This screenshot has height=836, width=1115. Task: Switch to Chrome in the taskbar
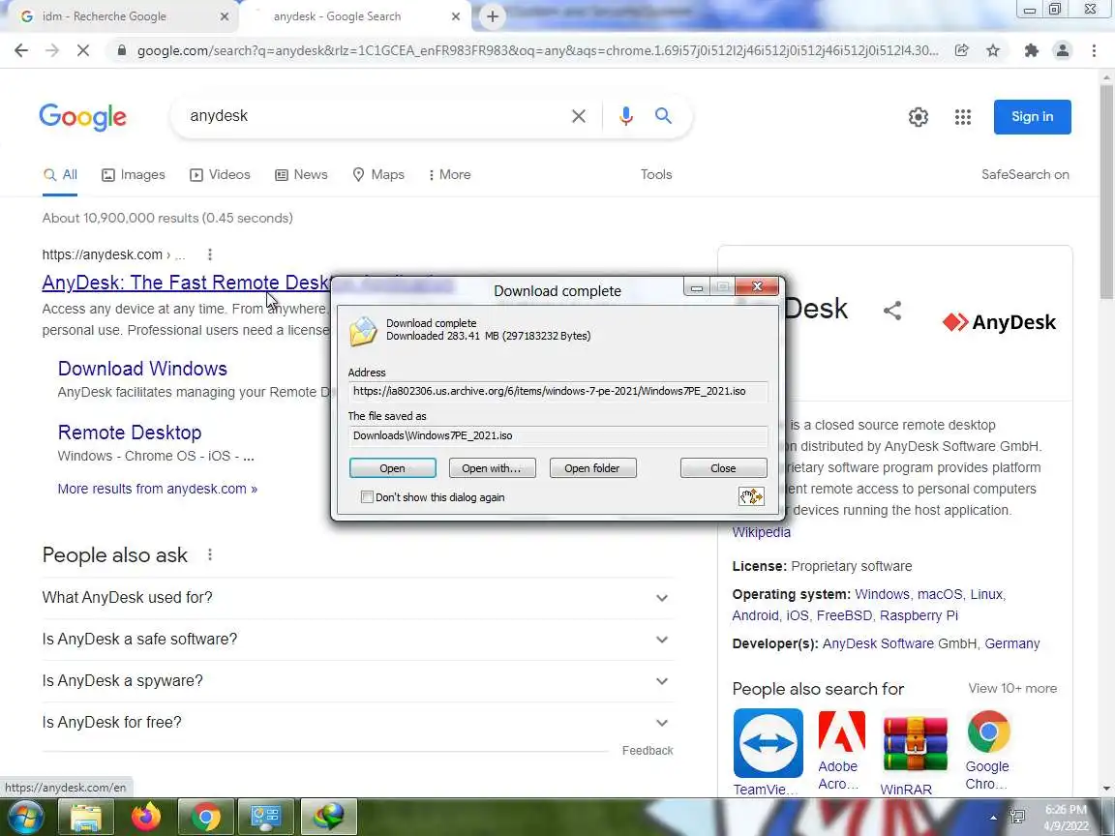point(205,818)
